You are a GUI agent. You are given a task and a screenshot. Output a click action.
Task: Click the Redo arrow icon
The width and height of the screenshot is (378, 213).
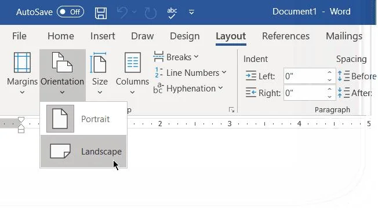[x=150, y=13]
